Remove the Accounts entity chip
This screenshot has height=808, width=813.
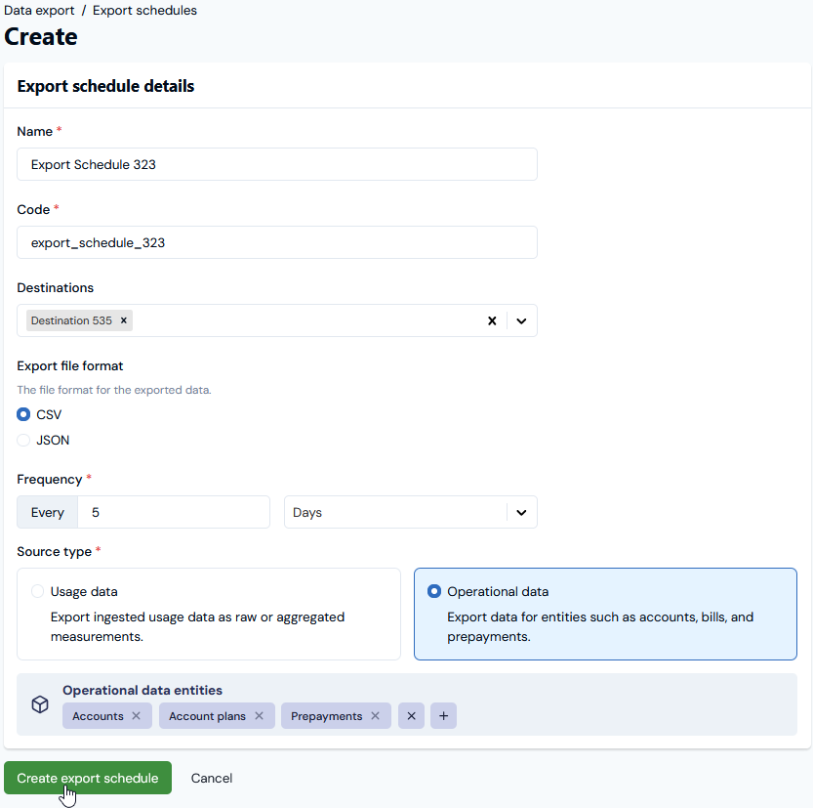(137, 715)
